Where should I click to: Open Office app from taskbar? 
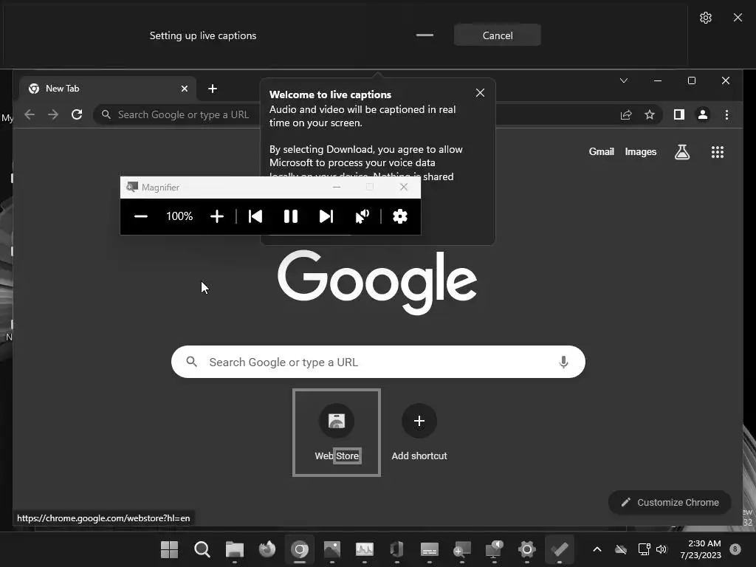pos(396,549)
